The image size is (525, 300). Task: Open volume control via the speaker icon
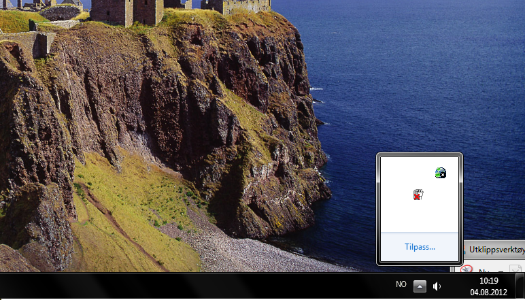coord(437,286)
